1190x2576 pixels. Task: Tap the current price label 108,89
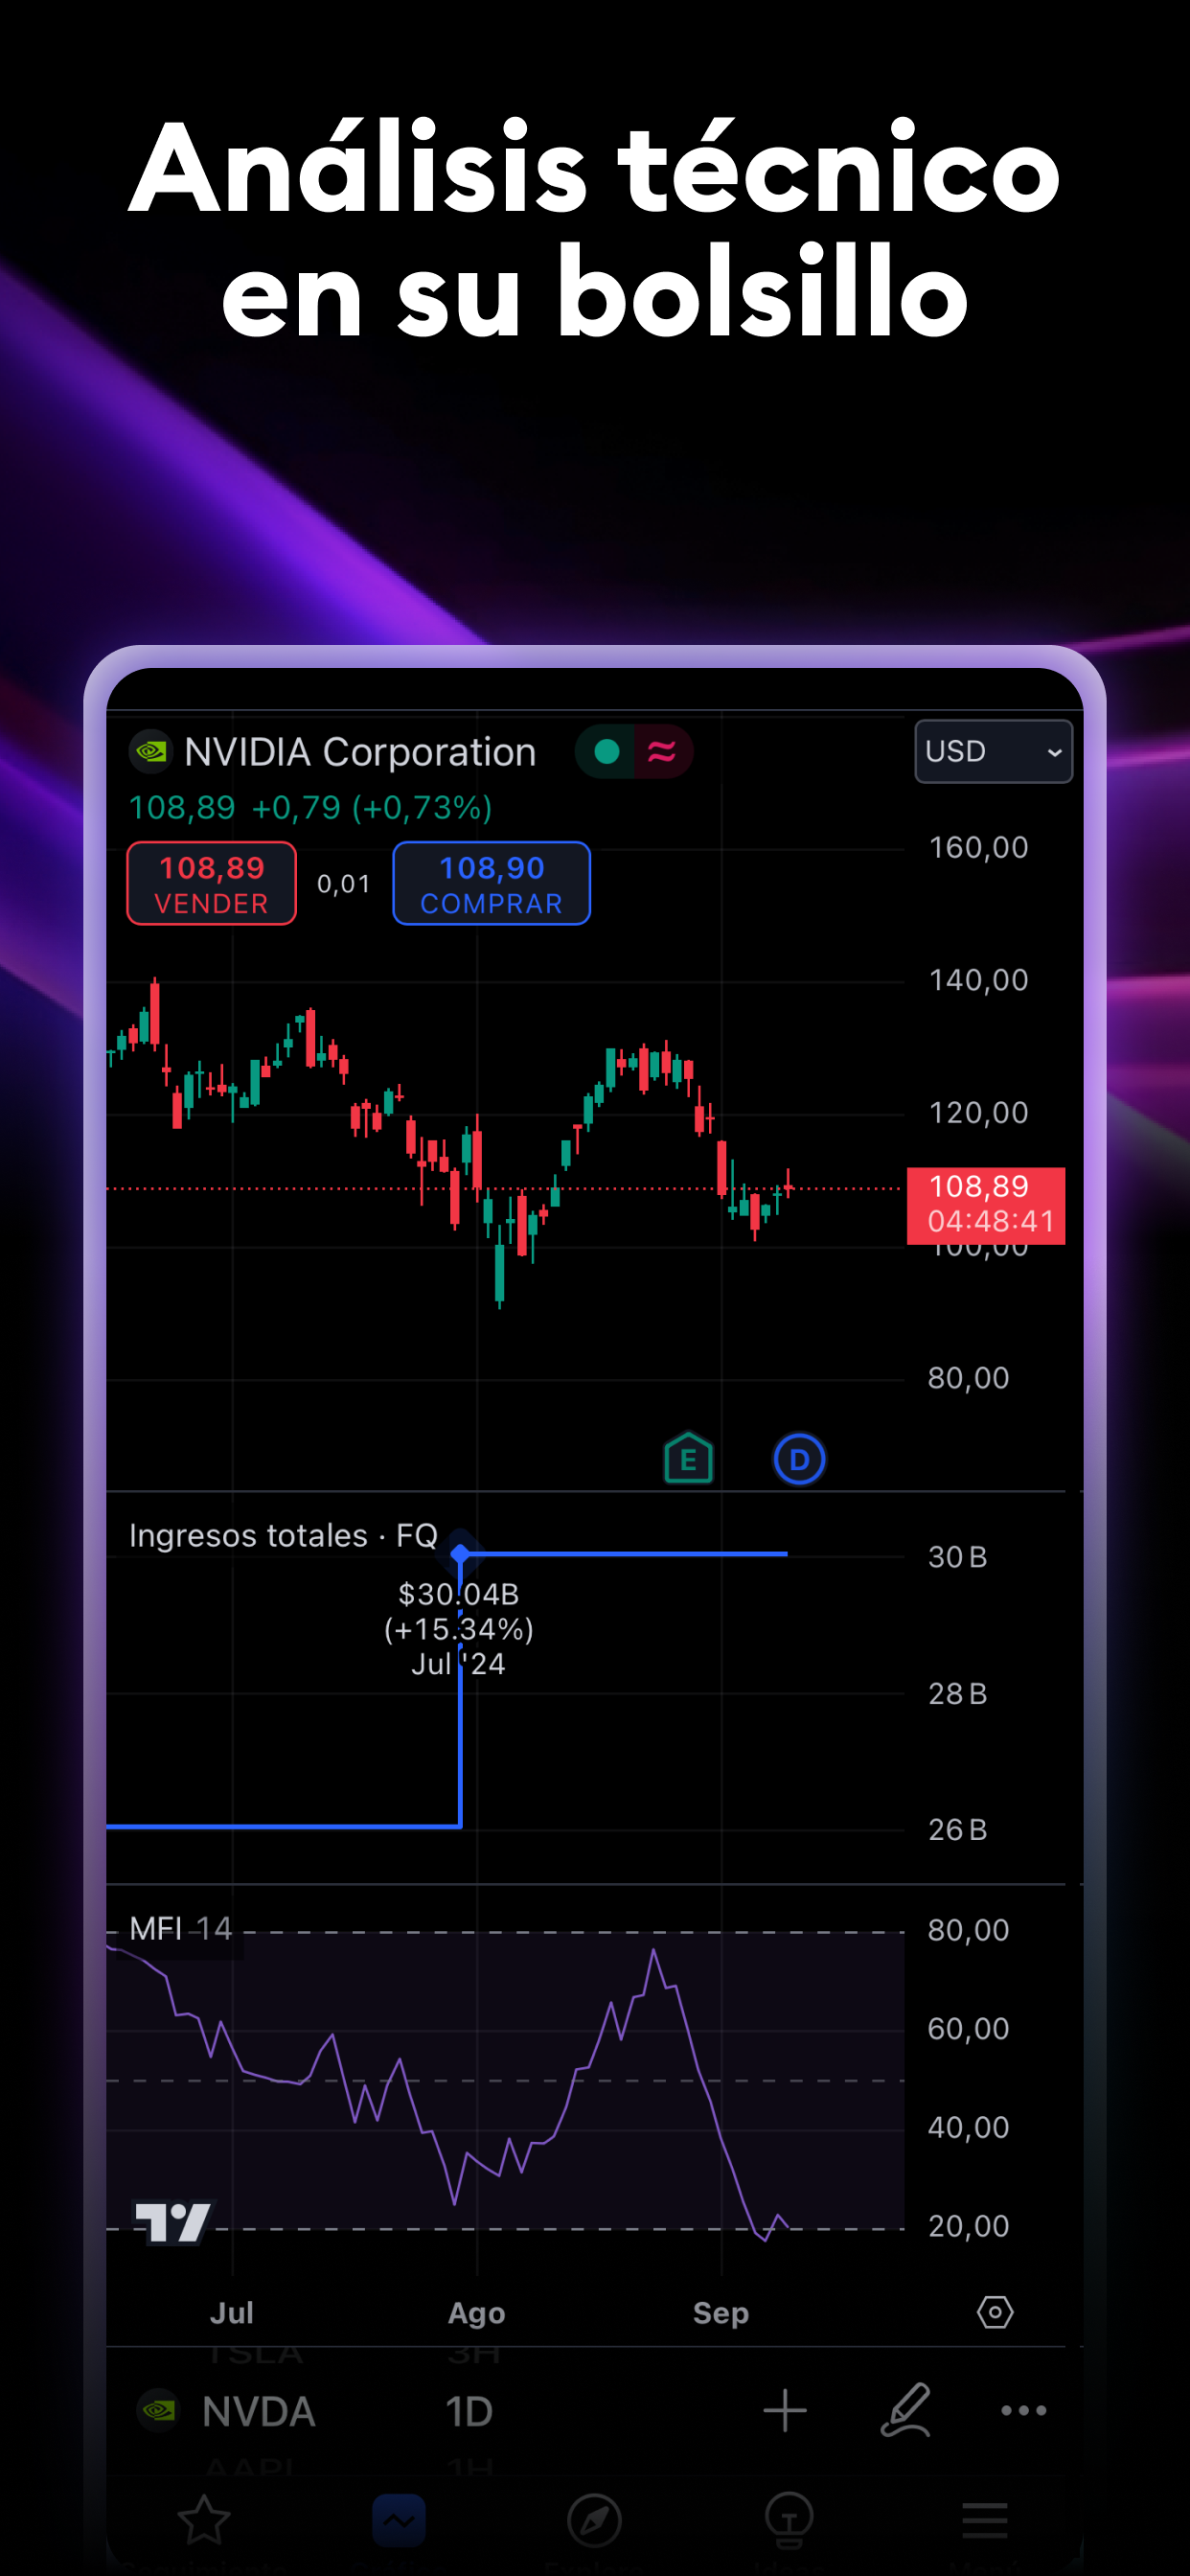point(986,1205)
